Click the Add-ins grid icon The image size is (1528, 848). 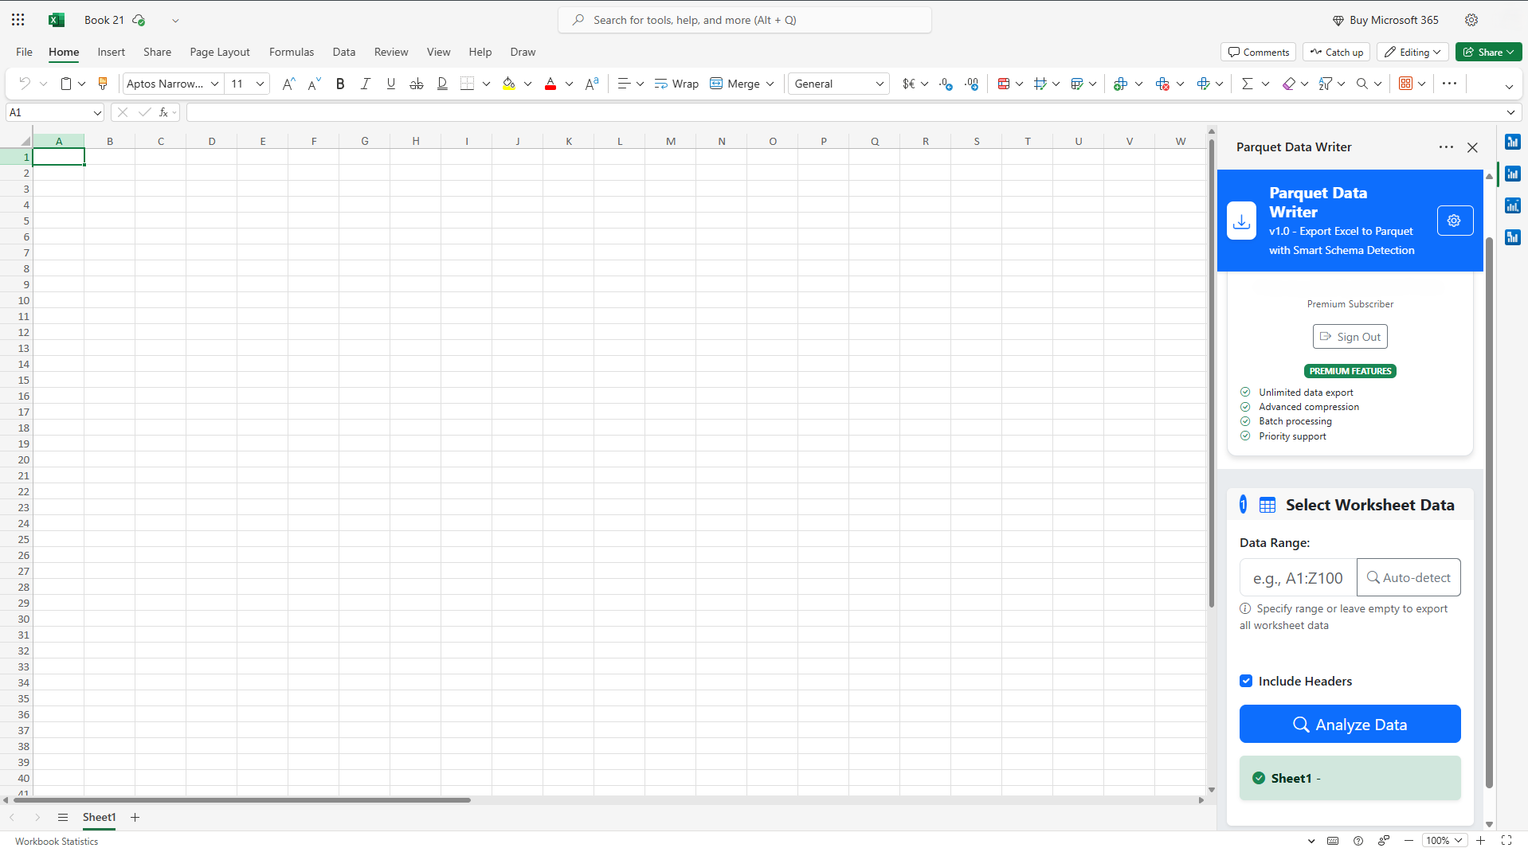pos(1405,84)
